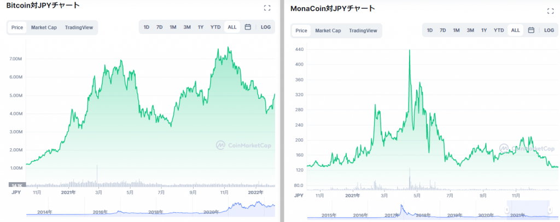This screenshot has width=560, height=222.
Task: Set Bitcoin chart range to 7D
Action: coord(160,27)
